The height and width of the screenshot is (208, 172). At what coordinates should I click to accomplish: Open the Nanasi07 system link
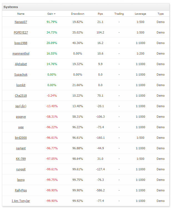point(21,22)
